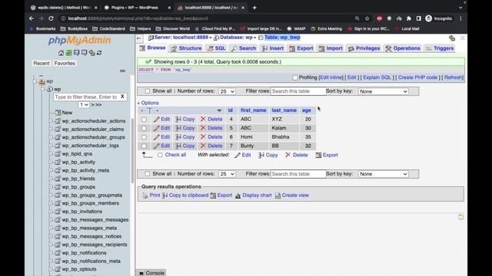Open the SQL tab
The image size is (492, 276).
(x=217, y=48)
